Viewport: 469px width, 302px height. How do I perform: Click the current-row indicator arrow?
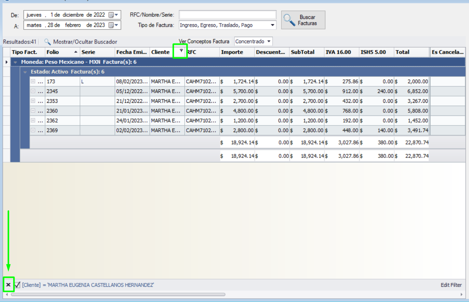click(x=6, y=62)
